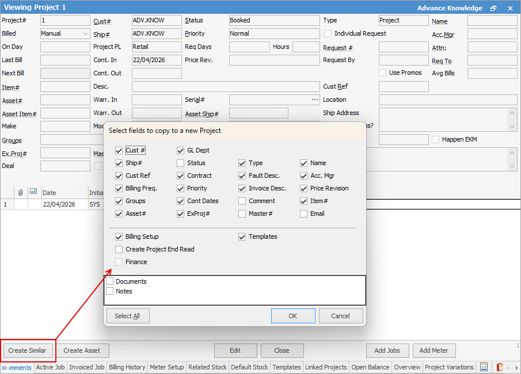Click the Status field showing Booked
521x374 pixels.
(274, 20)
